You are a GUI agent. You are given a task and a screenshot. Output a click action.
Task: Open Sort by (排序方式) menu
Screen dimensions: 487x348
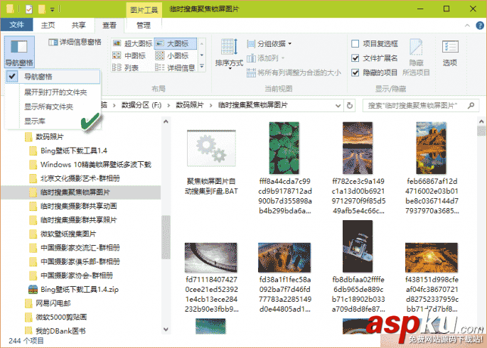tap(229, 53)
